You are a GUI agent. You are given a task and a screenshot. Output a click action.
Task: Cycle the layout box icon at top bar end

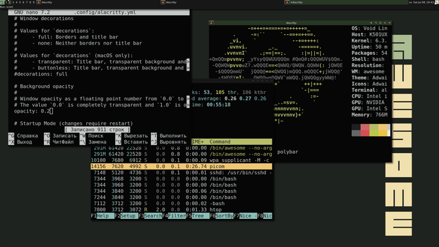(x=437, y=2)
